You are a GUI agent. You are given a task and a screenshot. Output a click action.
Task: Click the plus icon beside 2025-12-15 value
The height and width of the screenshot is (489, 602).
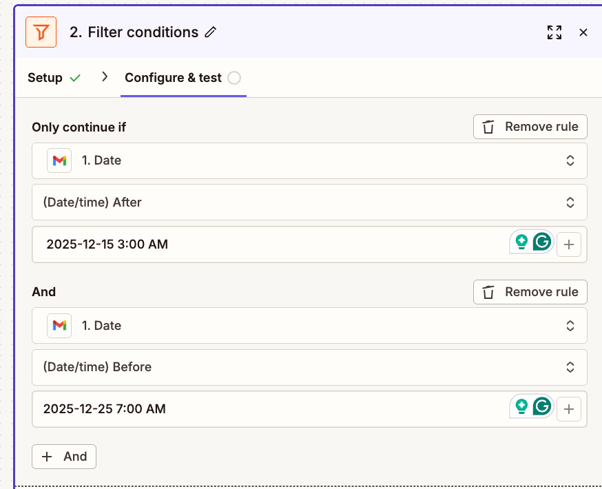[x=569, y=244]
